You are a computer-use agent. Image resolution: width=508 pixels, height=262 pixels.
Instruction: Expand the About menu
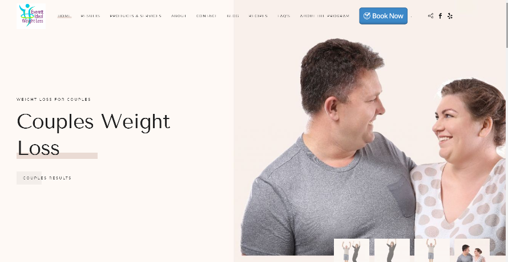179,16
